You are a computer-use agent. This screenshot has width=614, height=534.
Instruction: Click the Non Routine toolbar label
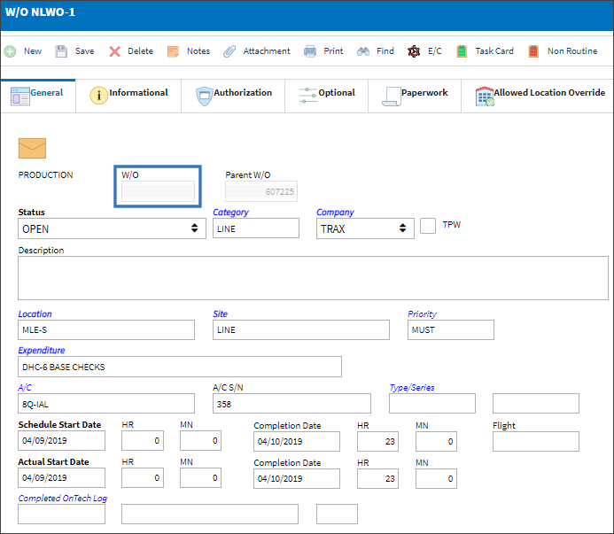pos(572,51)
